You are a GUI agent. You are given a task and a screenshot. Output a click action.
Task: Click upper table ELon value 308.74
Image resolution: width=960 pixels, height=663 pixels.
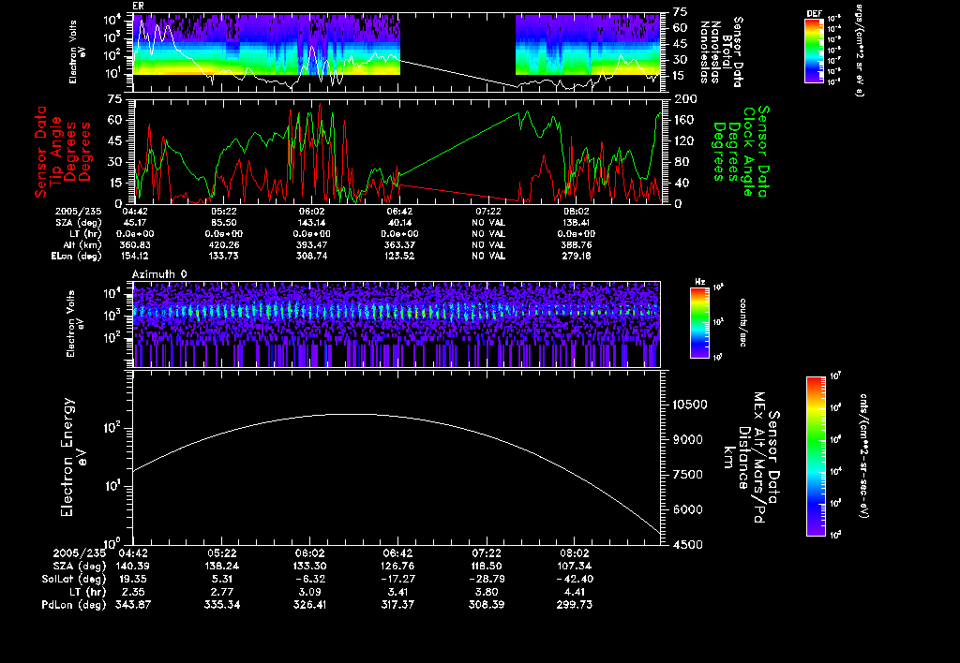tap(311, 256)
